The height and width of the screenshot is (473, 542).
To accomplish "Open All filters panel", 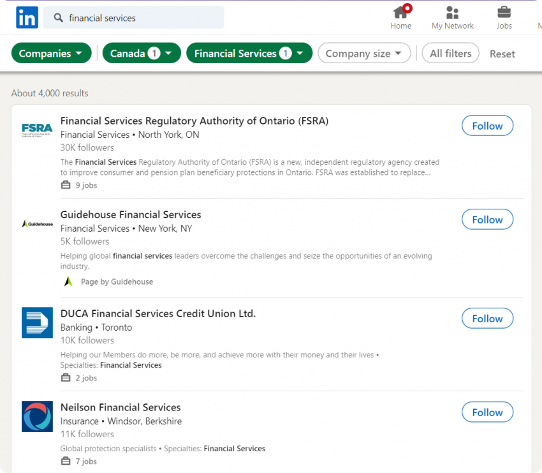I will [450, 53].
